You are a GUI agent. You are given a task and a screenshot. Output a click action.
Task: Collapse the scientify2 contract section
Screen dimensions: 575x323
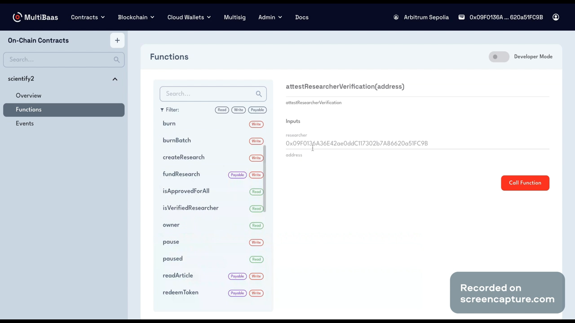[x=115, y=79]
